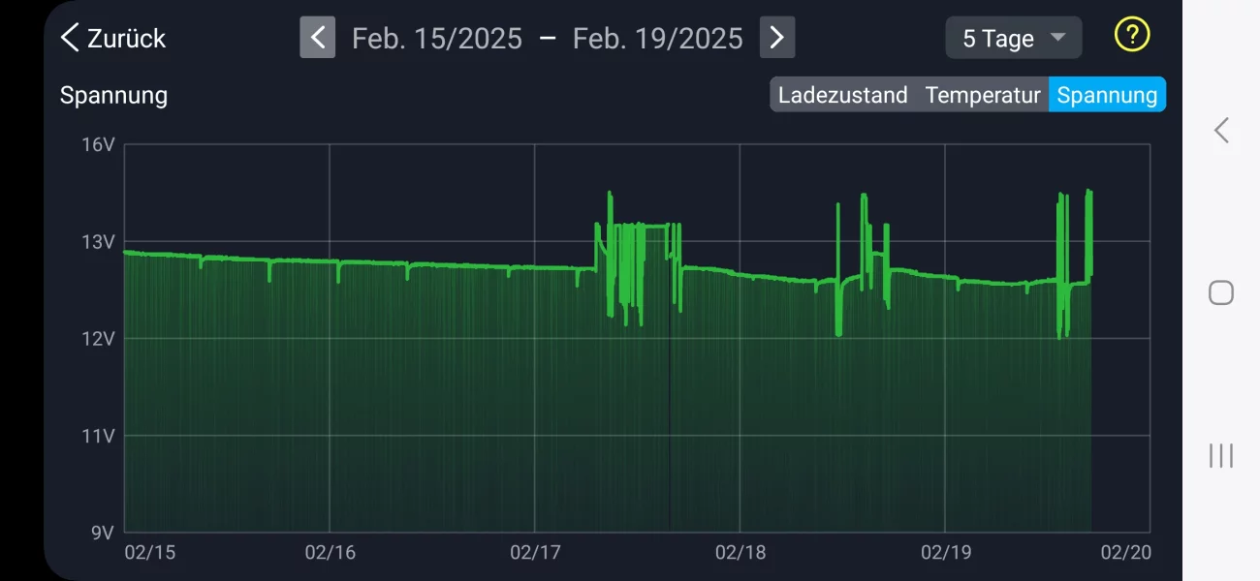Tap the Spannung chart title
The height and width of the screenshot is (581, 1260).
tap(113, 96)
